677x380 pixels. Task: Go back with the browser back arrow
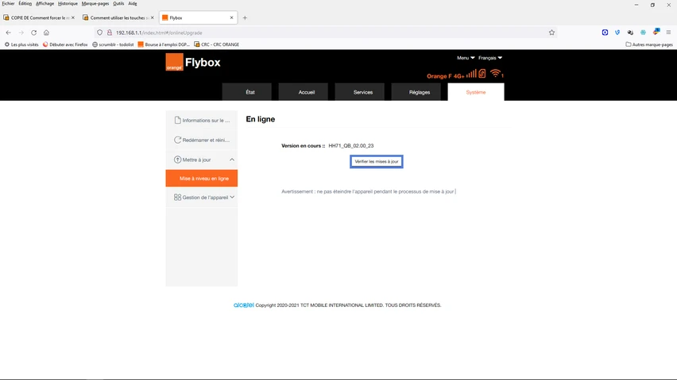[8, 33]
